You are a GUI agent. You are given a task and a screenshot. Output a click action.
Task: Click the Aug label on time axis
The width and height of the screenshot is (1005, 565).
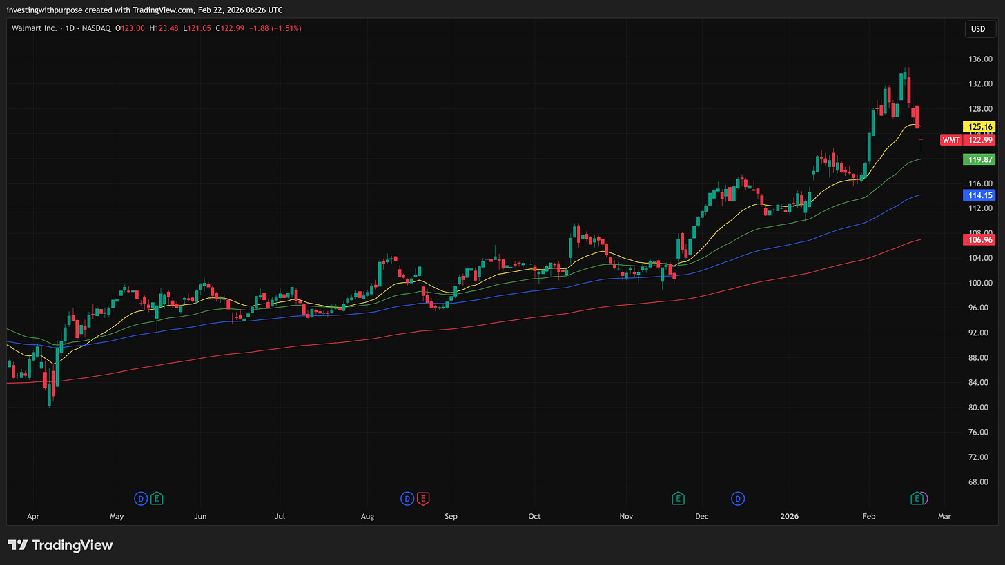coord(367,516)
